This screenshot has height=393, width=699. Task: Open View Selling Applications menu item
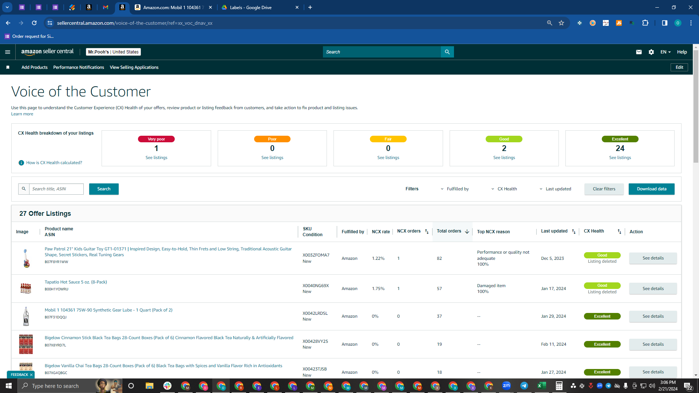[134, 67]
